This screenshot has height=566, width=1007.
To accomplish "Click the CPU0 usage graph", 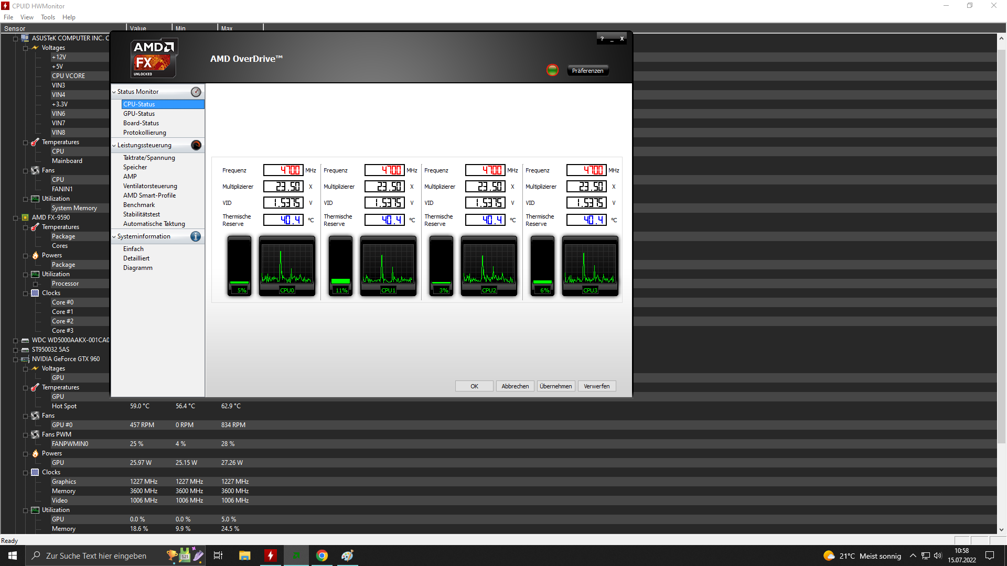I will pyautogui.click(x=287, y=265).
